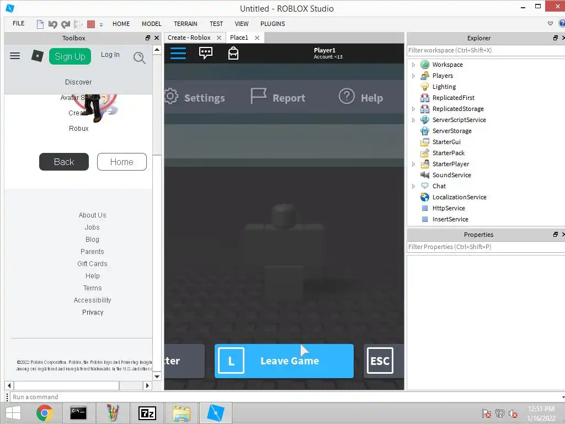Select the Lighting lightbulb icon in Explorer

tap(425, 87)
